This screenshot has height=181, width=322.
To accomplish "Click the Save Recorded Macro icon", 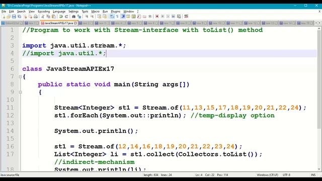I will (179, 17).
